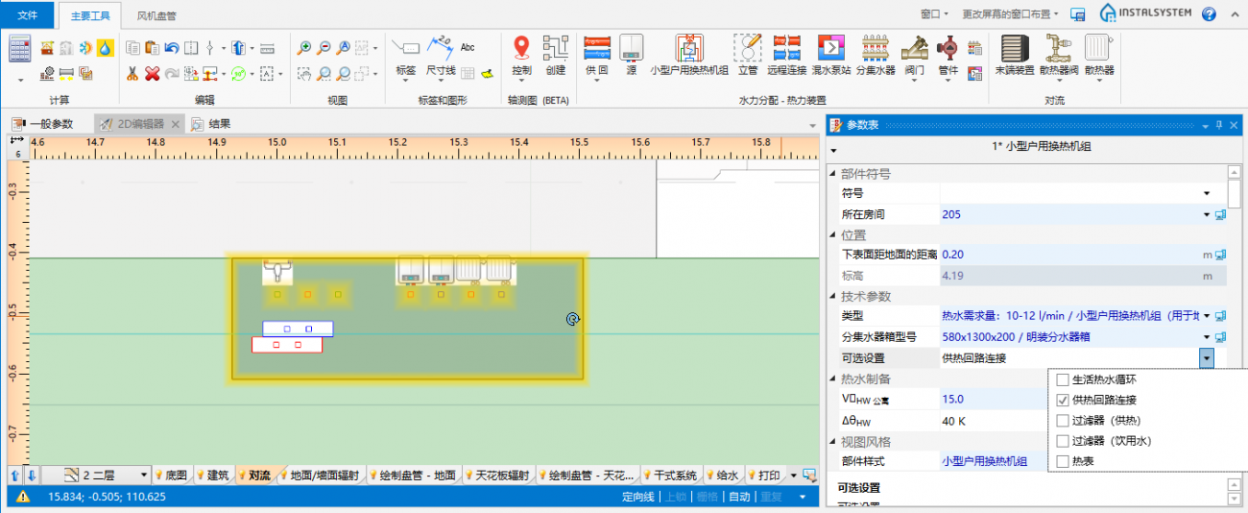This screenshot has width=1248, height=513.
Task: Open the 文件 menu
Action: [x=28, y=15]
